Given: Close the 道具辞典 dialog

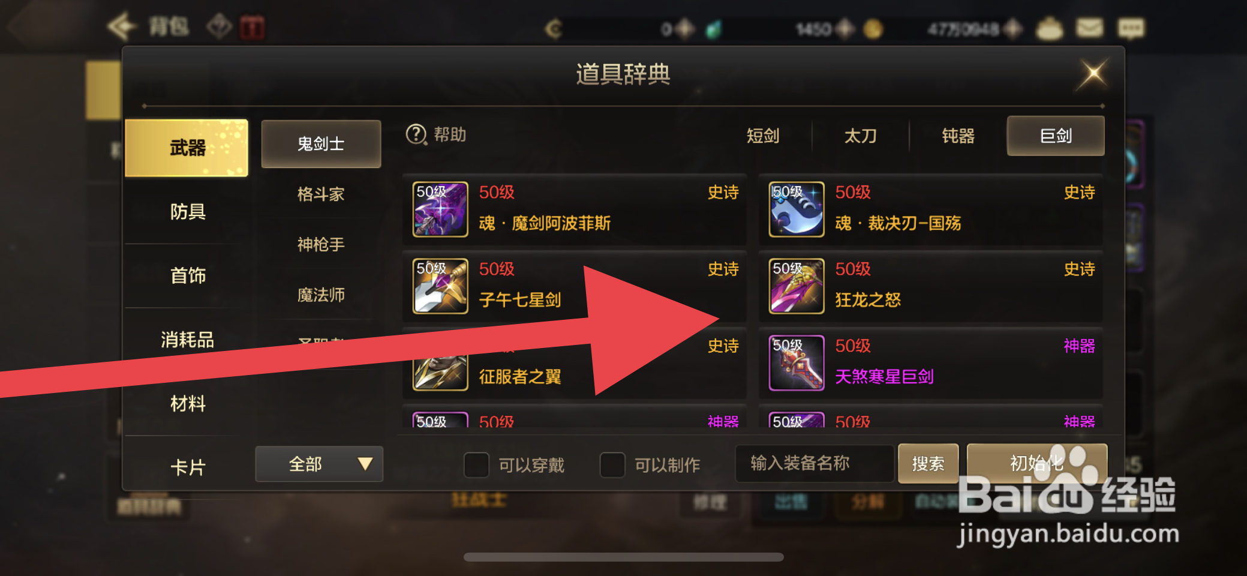Looking at the screenshot, I should (x=1093, y=74).
